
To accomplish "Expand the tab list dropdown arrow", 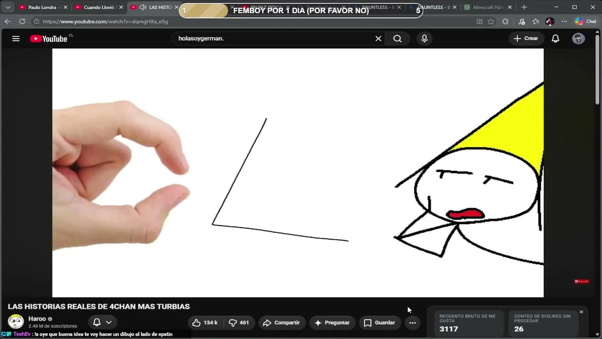I will (8, 7).
